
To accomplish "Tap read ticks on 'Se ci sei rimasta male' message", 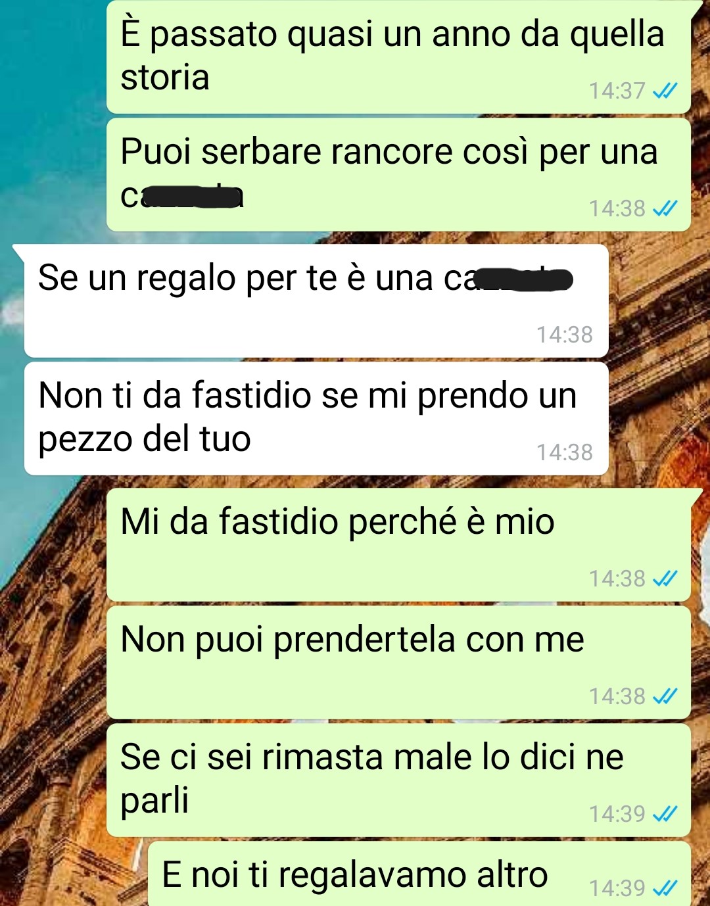I will pyautogui.click(x=665, y=814).
